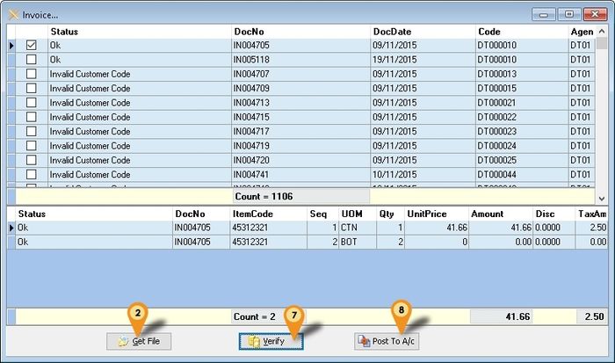Enable the checkbox for invoice IN004709
Screen dimensions: 615x363
[32, 89]
